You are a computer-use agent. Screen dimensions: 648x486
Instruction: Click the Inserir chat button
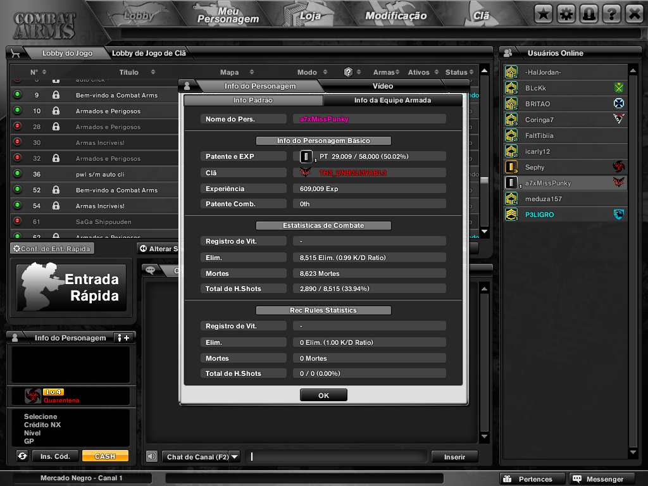point(454,457)
